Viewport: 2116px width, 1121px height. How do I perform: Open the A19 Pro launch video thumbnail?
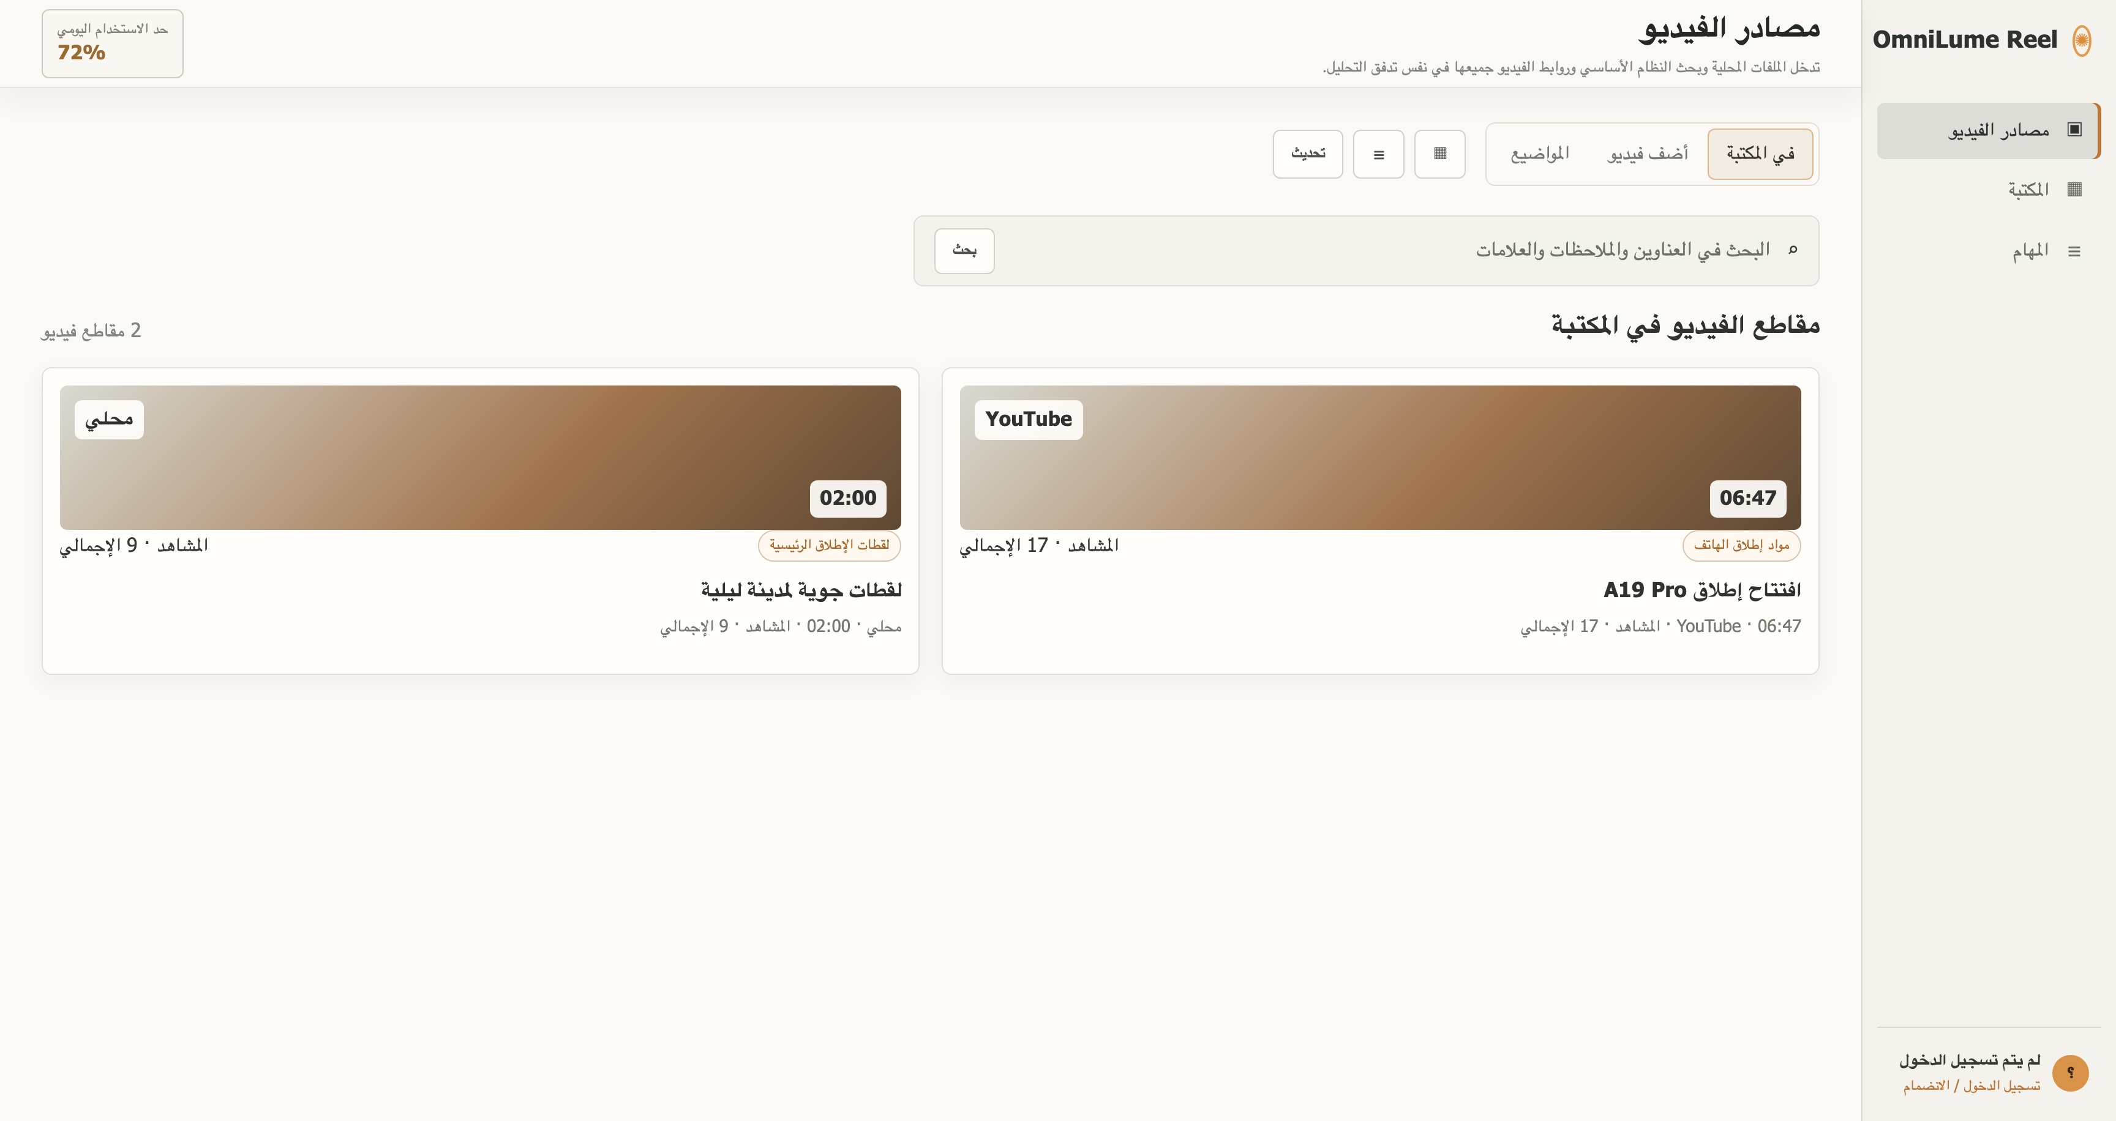click(1380, 457)
